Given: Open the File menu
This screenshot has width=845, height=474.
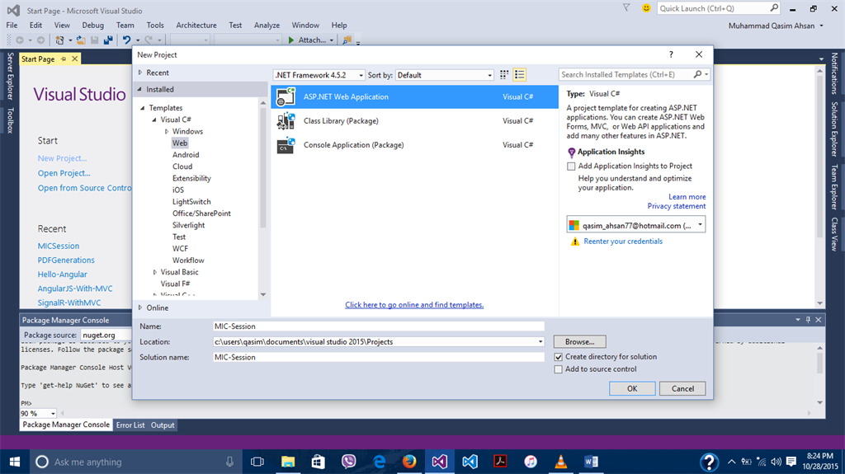Looking at the screenshot, I should [12, 25].
